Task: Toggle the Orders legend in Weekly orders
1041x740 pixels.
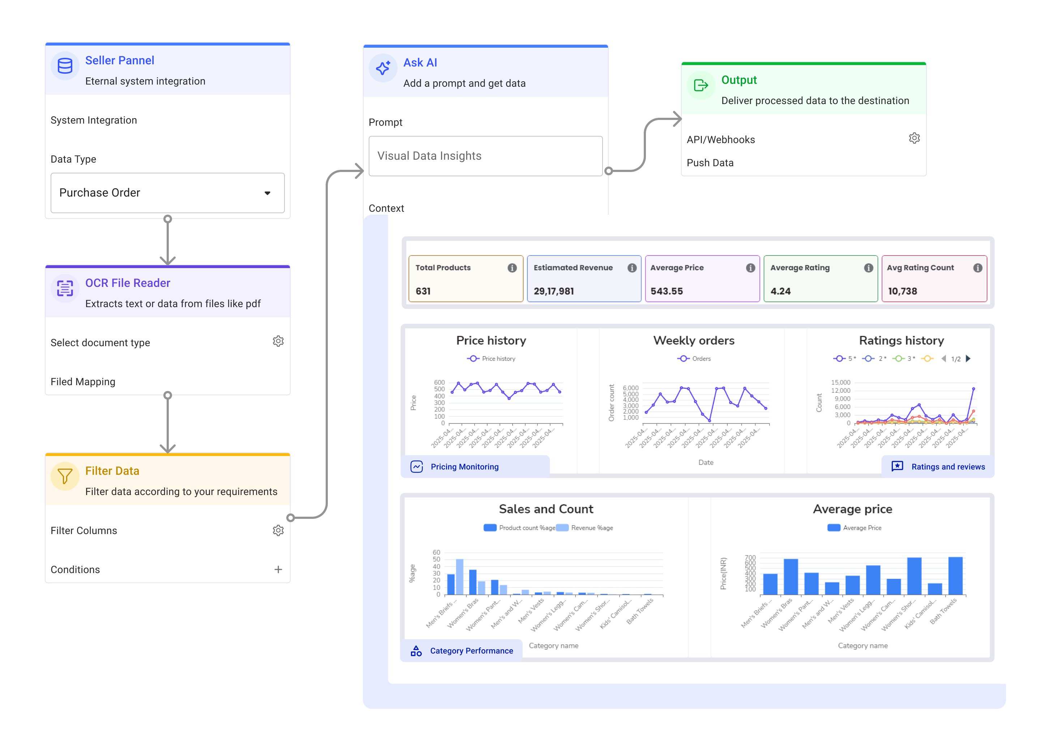Action: (694, 358)
